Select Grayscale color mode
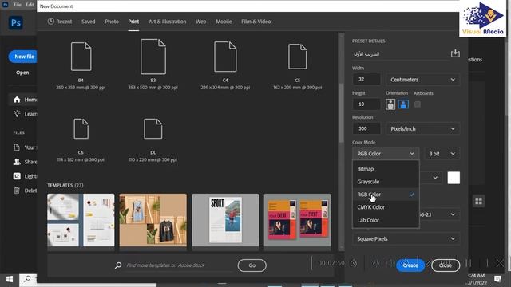Image resolution: width=511 pixels, height=287 pixels. point(386,182)
